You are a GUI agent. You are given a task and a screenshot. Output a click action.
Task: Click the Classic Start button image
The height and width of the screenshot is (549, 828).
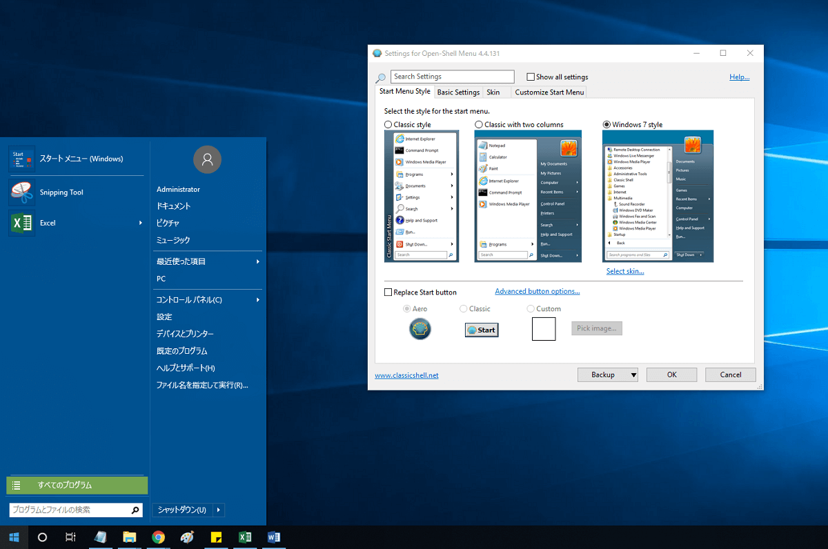482,330
